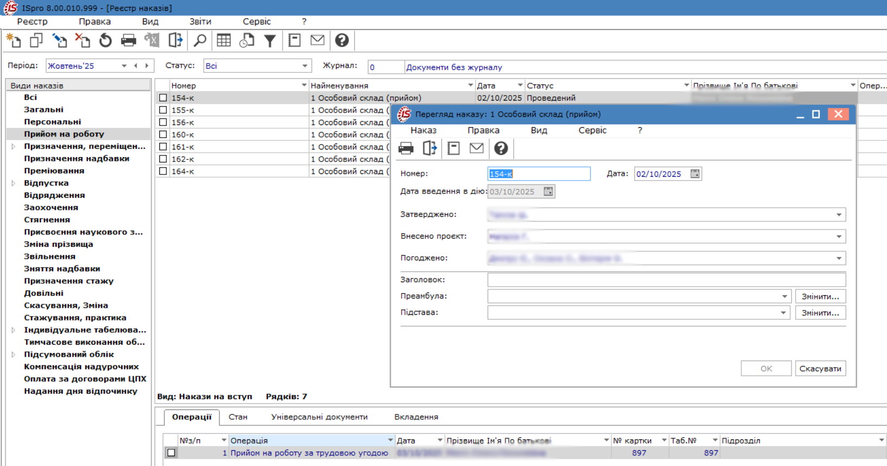Image resolution: width=887 pixels, height=466 pixels.
Task: Select the checkbox in operations row 1
Action: (x=171, y=452)
